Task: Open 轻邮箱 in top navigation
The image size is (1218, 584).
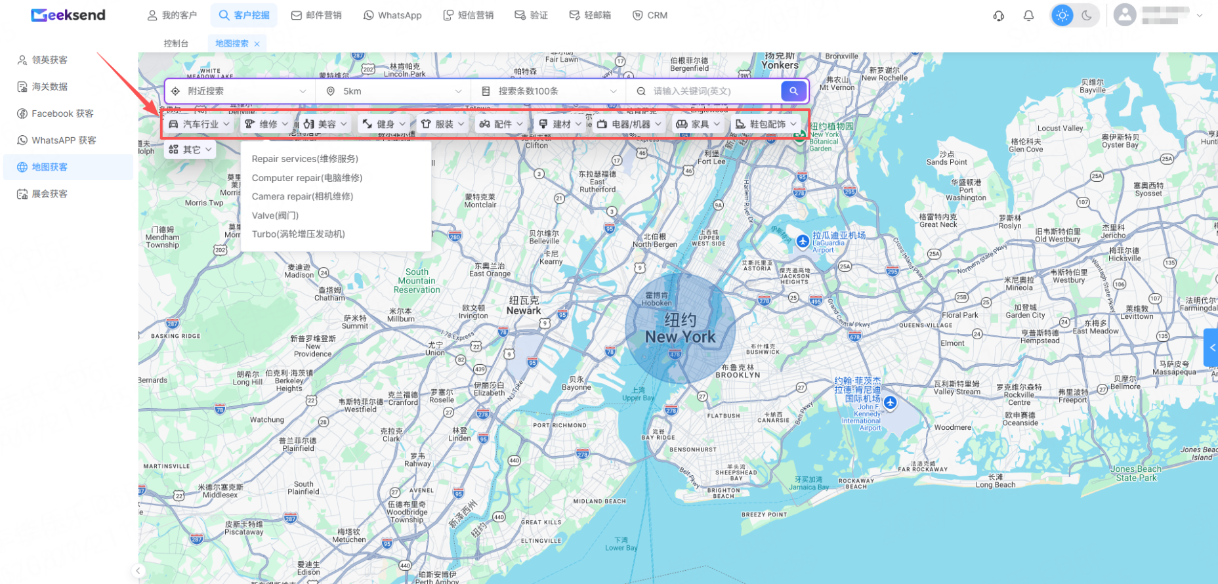Action: pos(590,15)
